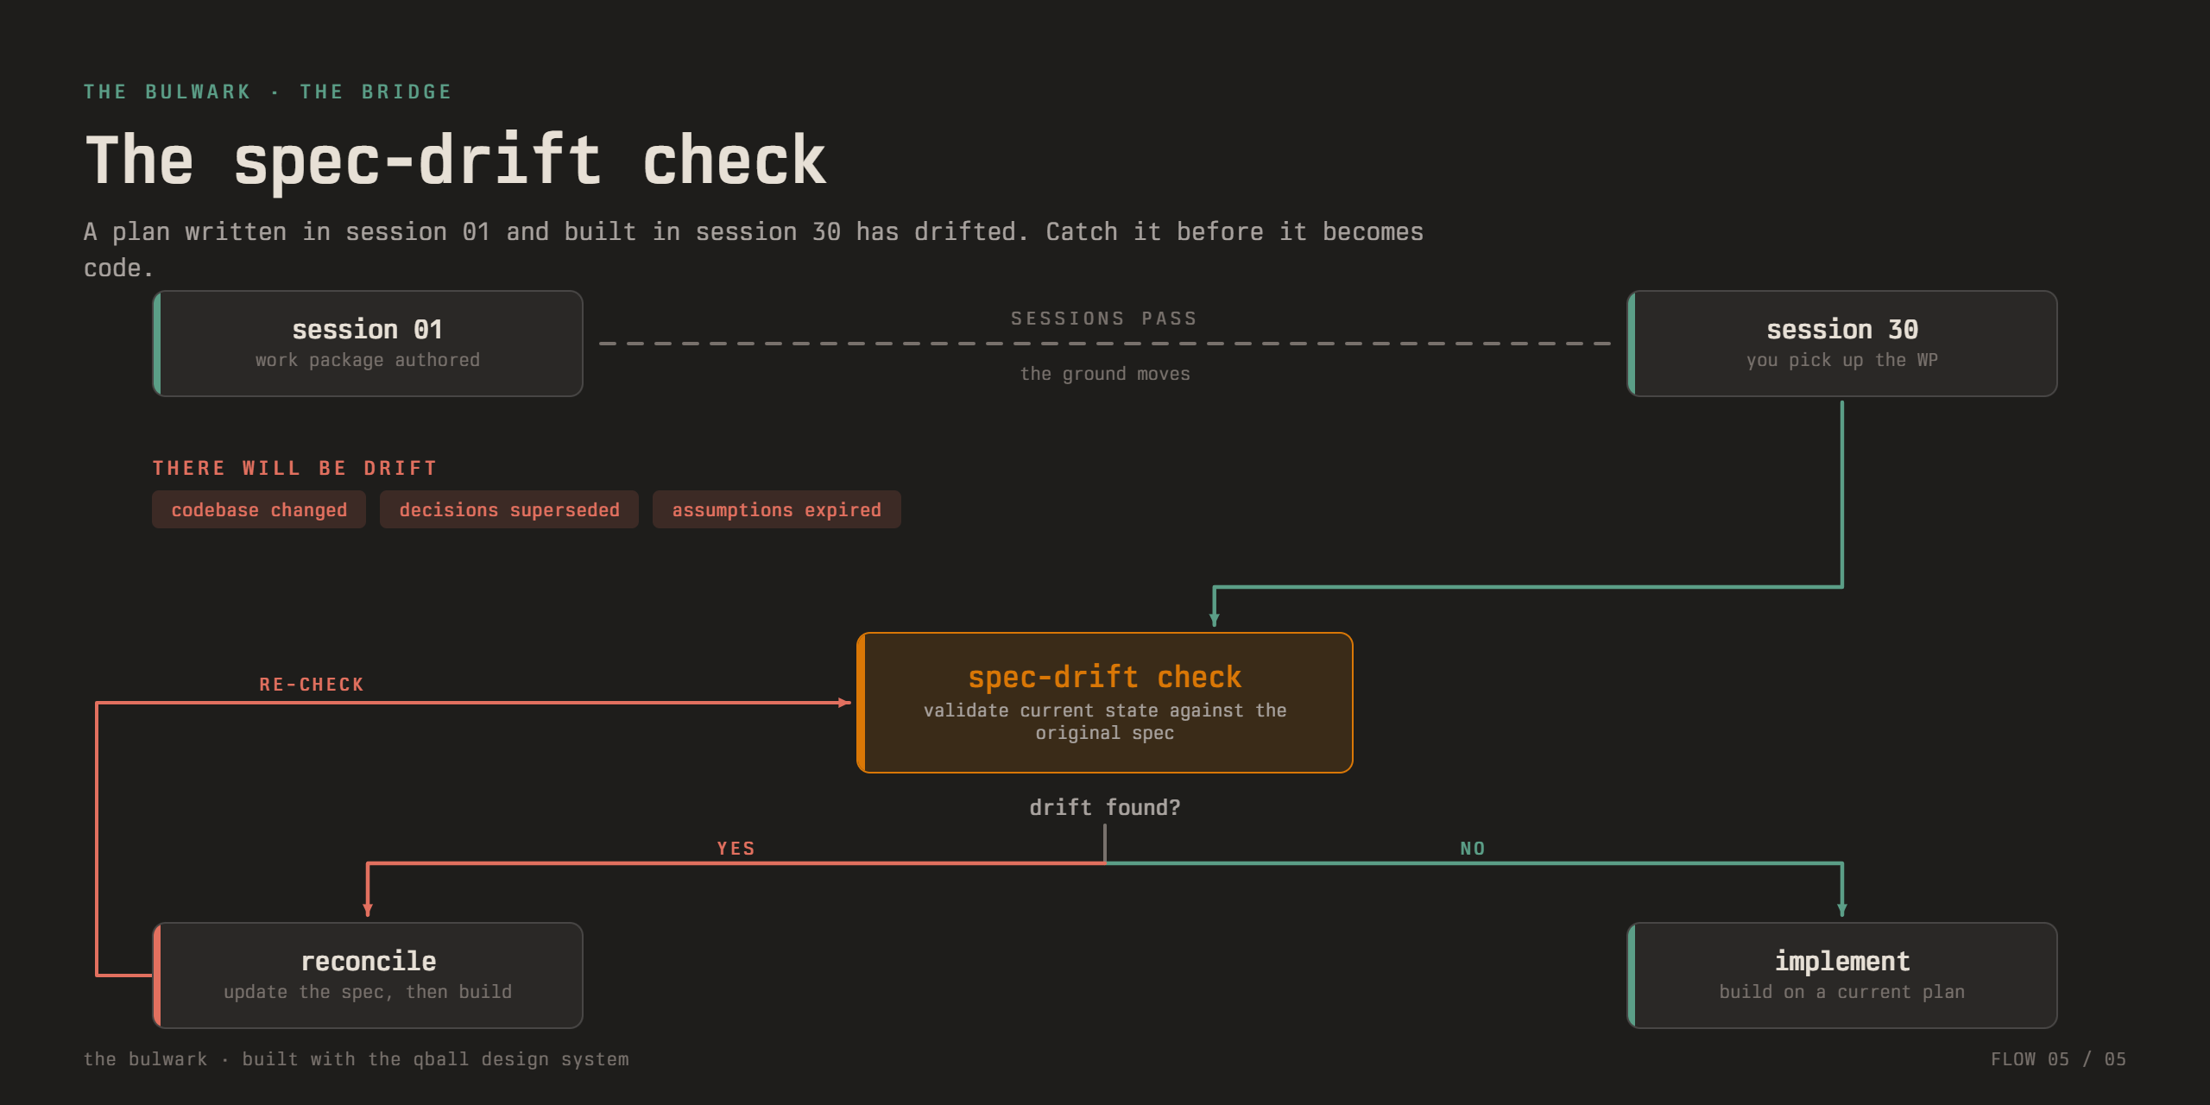Click the 'session 01' node box
The image size is (2210, 1105).
(368, 344)
